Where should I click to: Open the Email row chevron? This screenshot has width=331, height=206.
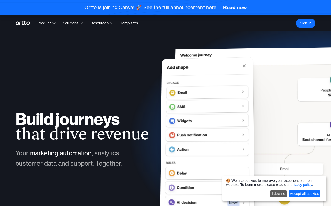coord(243,92)
